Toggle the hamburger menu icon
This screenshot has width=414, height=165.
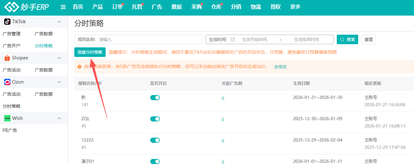[x=63, y=7]
